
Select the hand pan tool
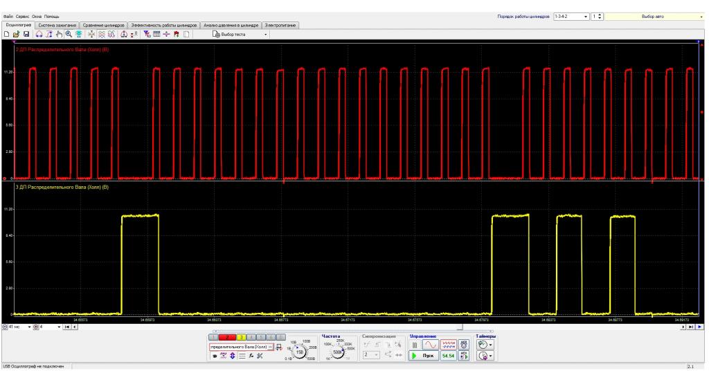pos(59,35)
